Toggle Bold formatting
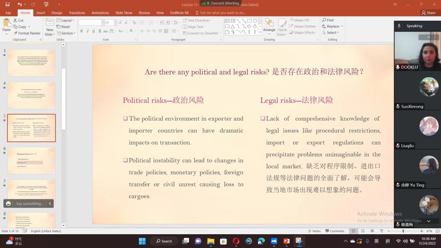 (81, 31)
